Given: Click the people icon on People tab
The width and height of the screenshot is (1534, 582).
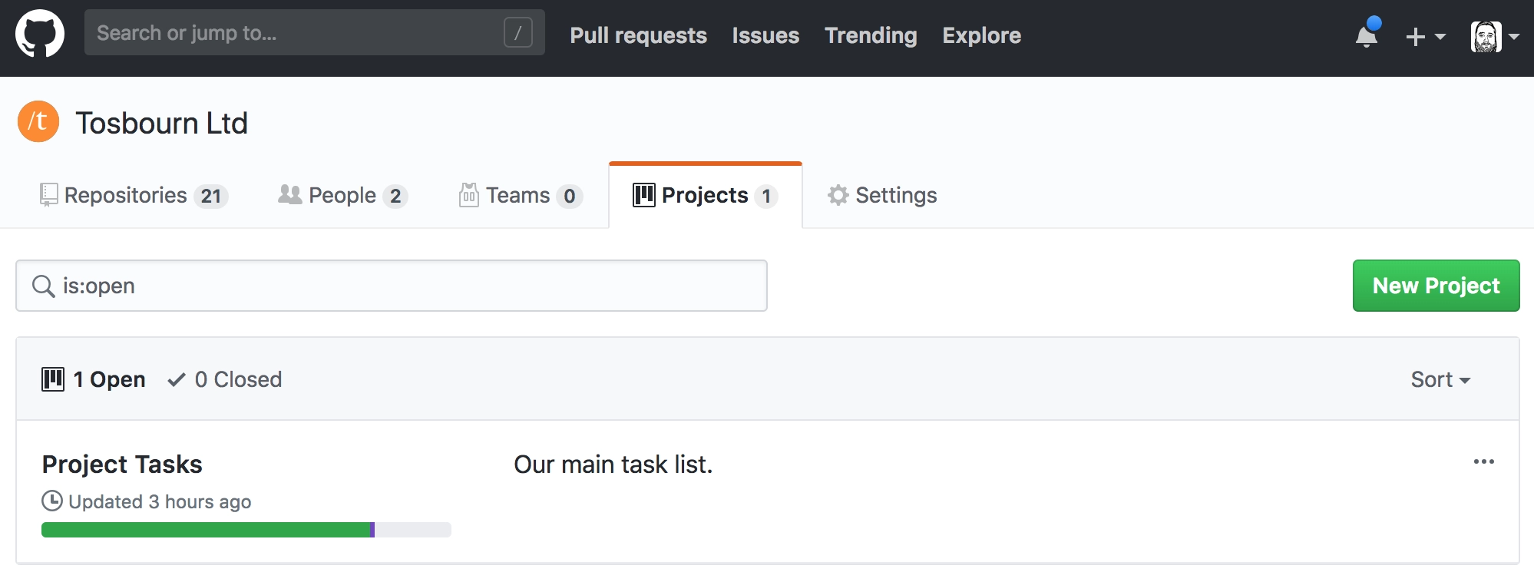Looking at the screenshot, I should tap(289, 194).
